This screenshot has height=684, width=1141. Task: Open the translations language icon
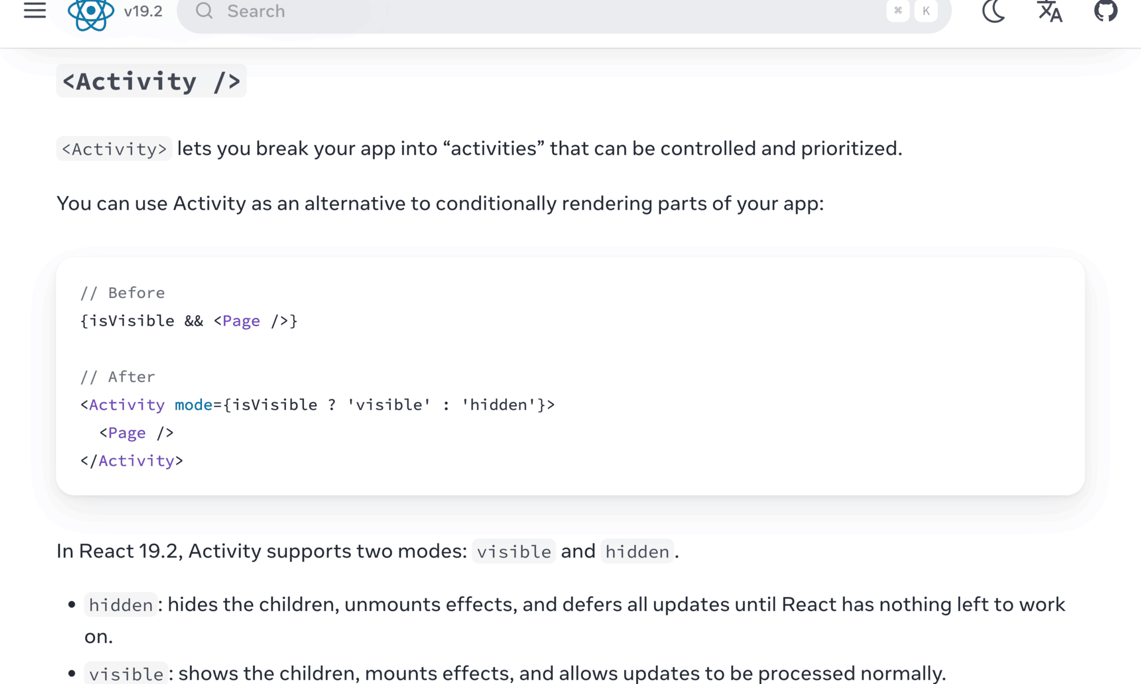point(1050,11)
